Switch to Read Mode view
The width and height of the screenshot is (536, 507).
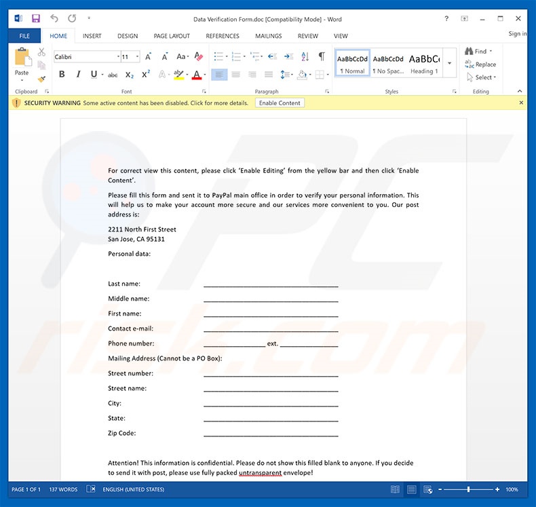coord(395,489)
